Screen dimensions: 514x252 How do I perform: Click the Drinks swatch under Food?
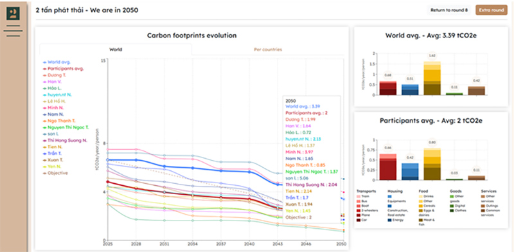(421, 196)
